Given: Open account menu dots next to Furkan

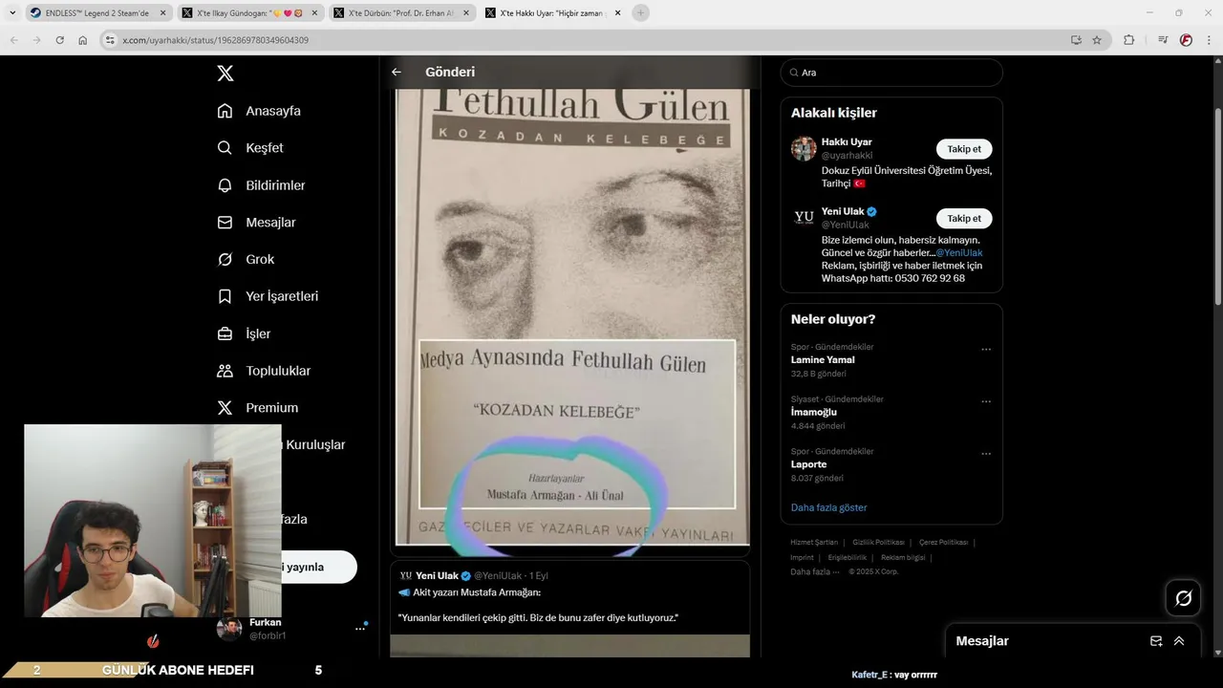Looking at the screenshot, I should point(360,629).
